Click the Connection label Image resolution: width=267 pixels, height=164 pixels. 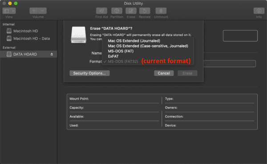pyautogui.click(x=174, y=117)
